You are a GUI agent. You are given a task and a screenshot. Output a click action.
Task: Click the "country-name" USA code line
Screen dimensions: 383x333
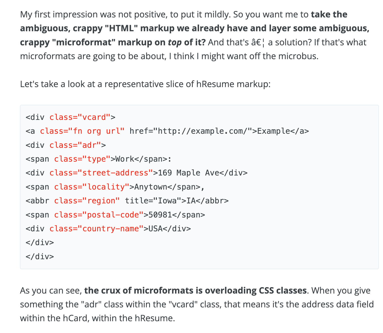coord(108,228)
